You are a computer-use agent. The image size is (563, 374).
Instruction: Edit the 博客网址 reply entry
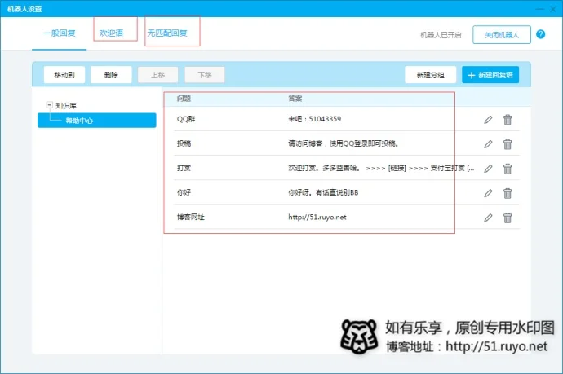click(488, 218)
